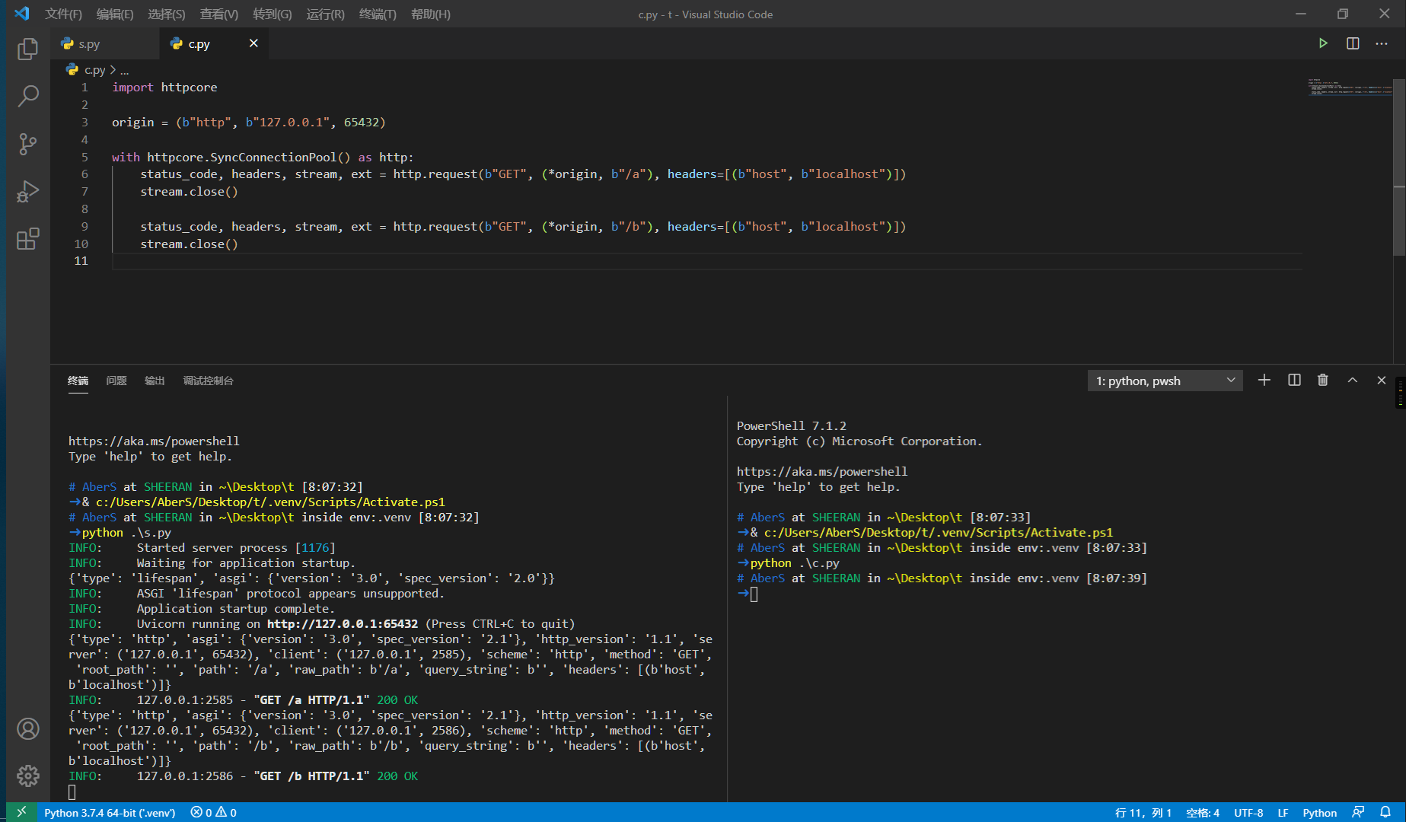Create a new terminal with the plus icon
This screenshot has width=1406, height=822.
click(x=1264, y=380)
